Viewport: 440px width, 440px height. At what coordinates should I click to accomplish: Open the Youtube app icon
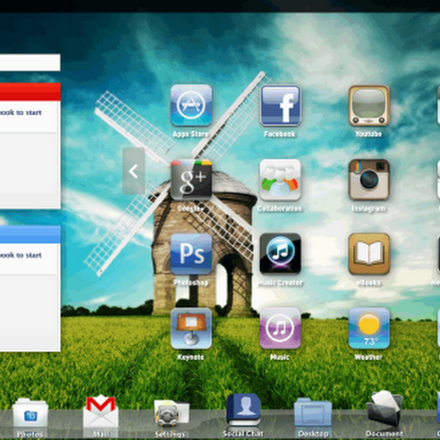pyautogui.click(x=369, y=106)
